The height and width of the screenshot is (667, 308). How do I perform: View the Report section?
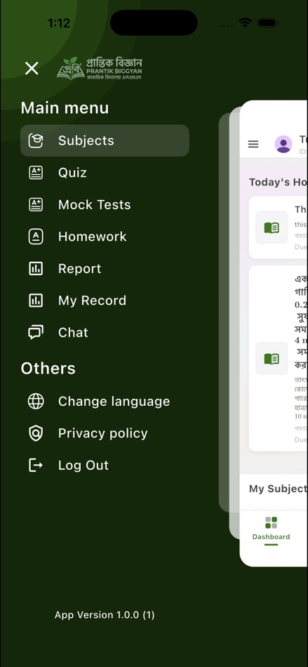click(x=105, y=268)
